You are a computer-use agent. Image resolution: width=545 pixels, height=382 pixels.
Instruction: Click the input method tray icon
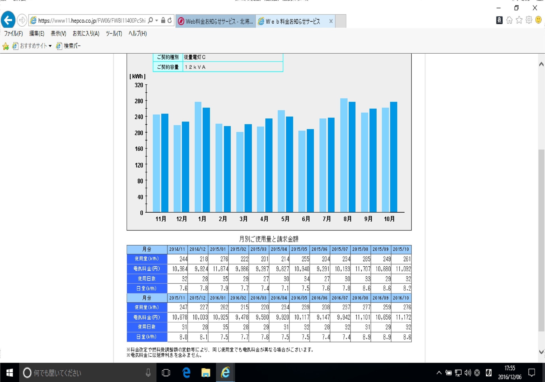pyautogui.click(x=489, y=373)
